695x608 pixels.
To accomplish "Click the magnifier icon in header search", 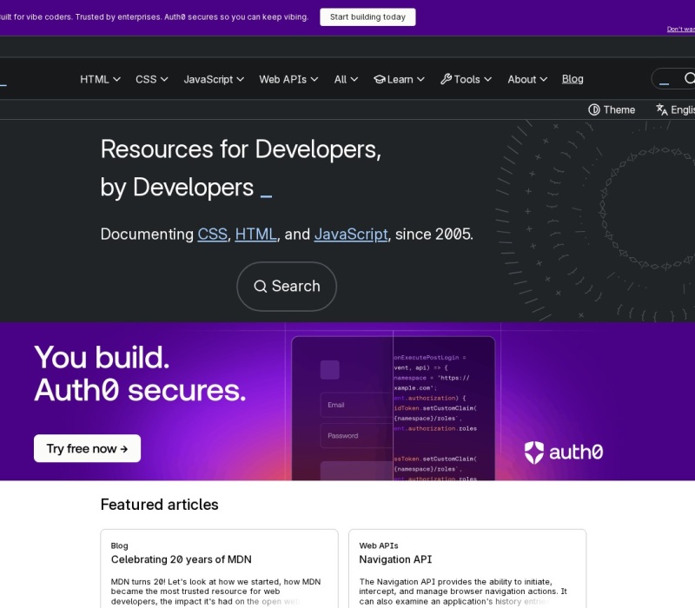I will [689, 78].
